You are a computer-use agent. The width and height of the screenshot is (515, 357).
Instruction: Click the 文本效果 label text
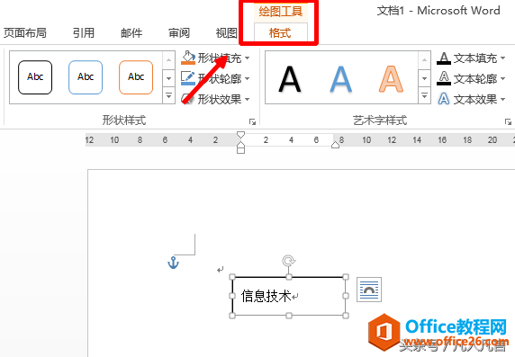[x=475, y=99]
